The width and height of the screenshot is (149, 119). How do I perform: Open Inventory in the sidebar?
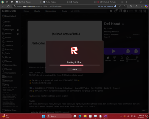tap(8, 49)
